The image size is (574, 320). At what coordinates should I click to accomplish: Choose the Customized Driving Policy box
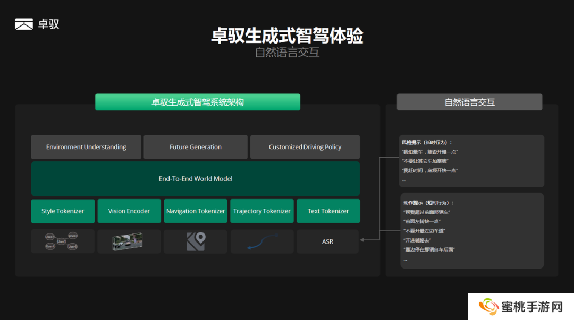pyautogui.click(x=305, y=147)
